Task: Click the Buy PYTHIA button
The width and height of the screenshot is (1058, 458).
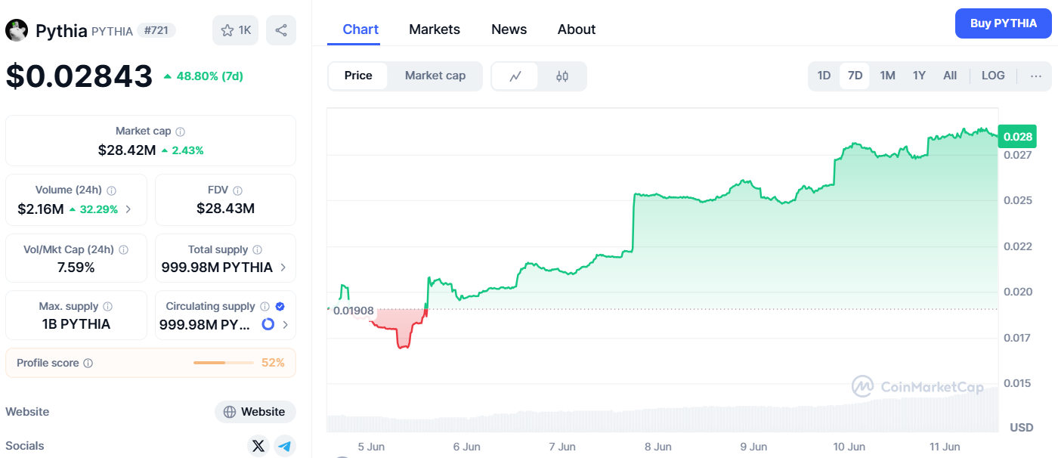Action: point(1004,23)
